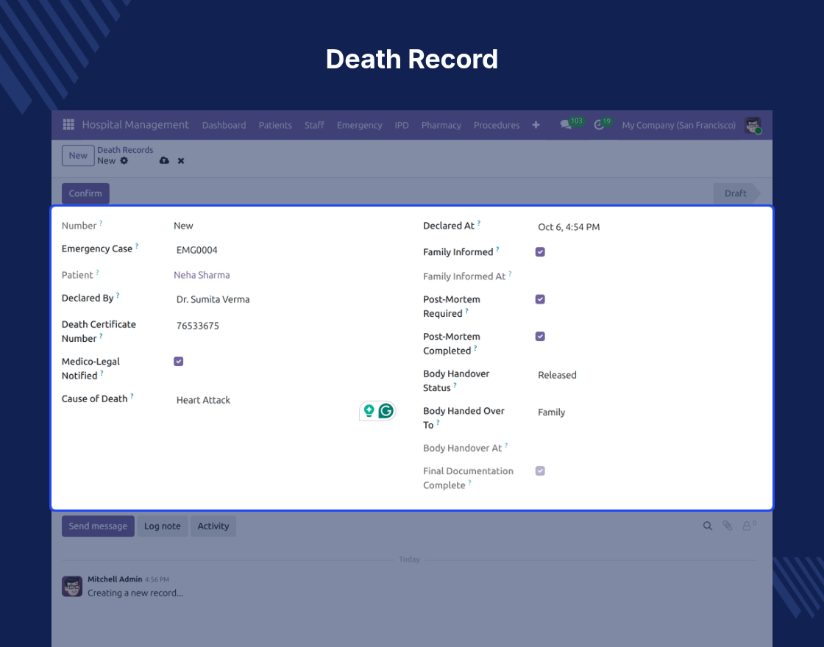Viewport: 824px width, 647px height.
Task: Show help tooltip for Emergency Case
Action: pos(137,246)
